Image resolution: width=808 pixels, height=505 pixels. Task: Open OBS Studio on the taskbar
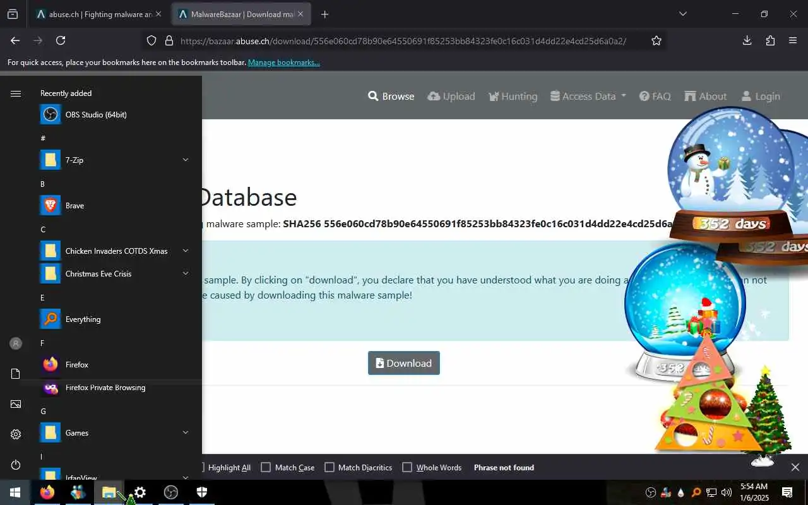coord(171,492)
